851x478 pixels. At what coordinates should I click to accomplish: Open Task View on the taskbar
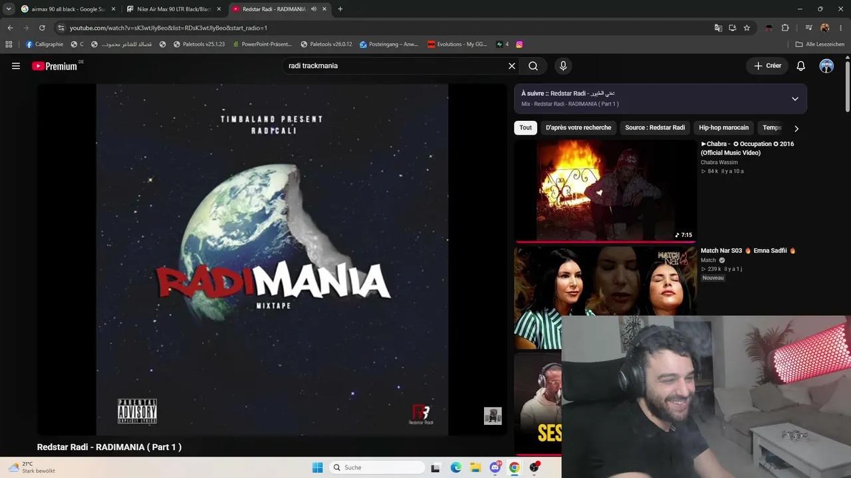point(435,467)
